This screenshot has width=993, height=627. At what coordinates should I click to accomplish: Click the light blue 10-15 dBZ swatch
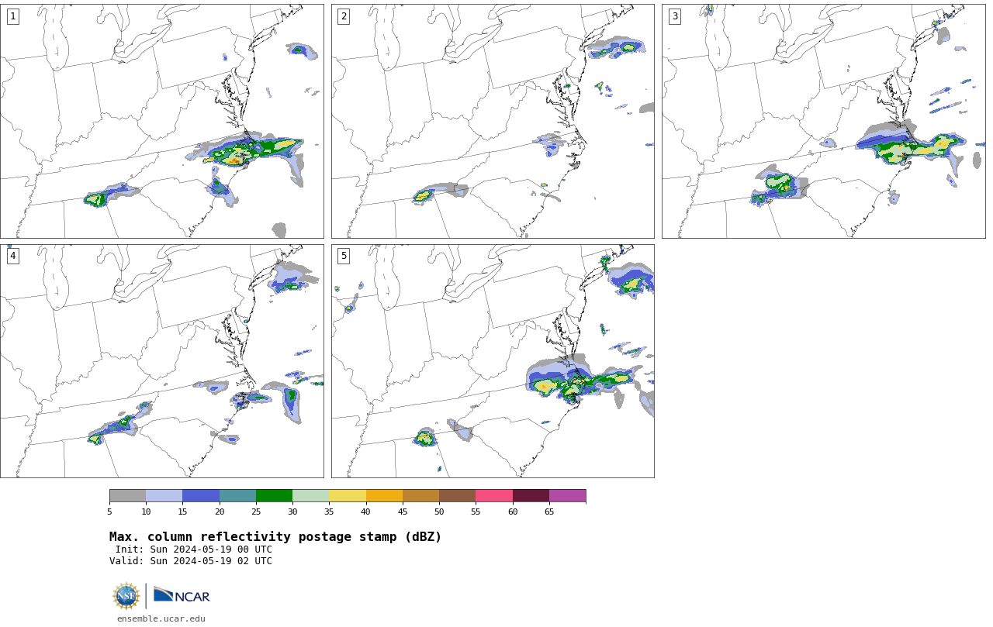164,496
